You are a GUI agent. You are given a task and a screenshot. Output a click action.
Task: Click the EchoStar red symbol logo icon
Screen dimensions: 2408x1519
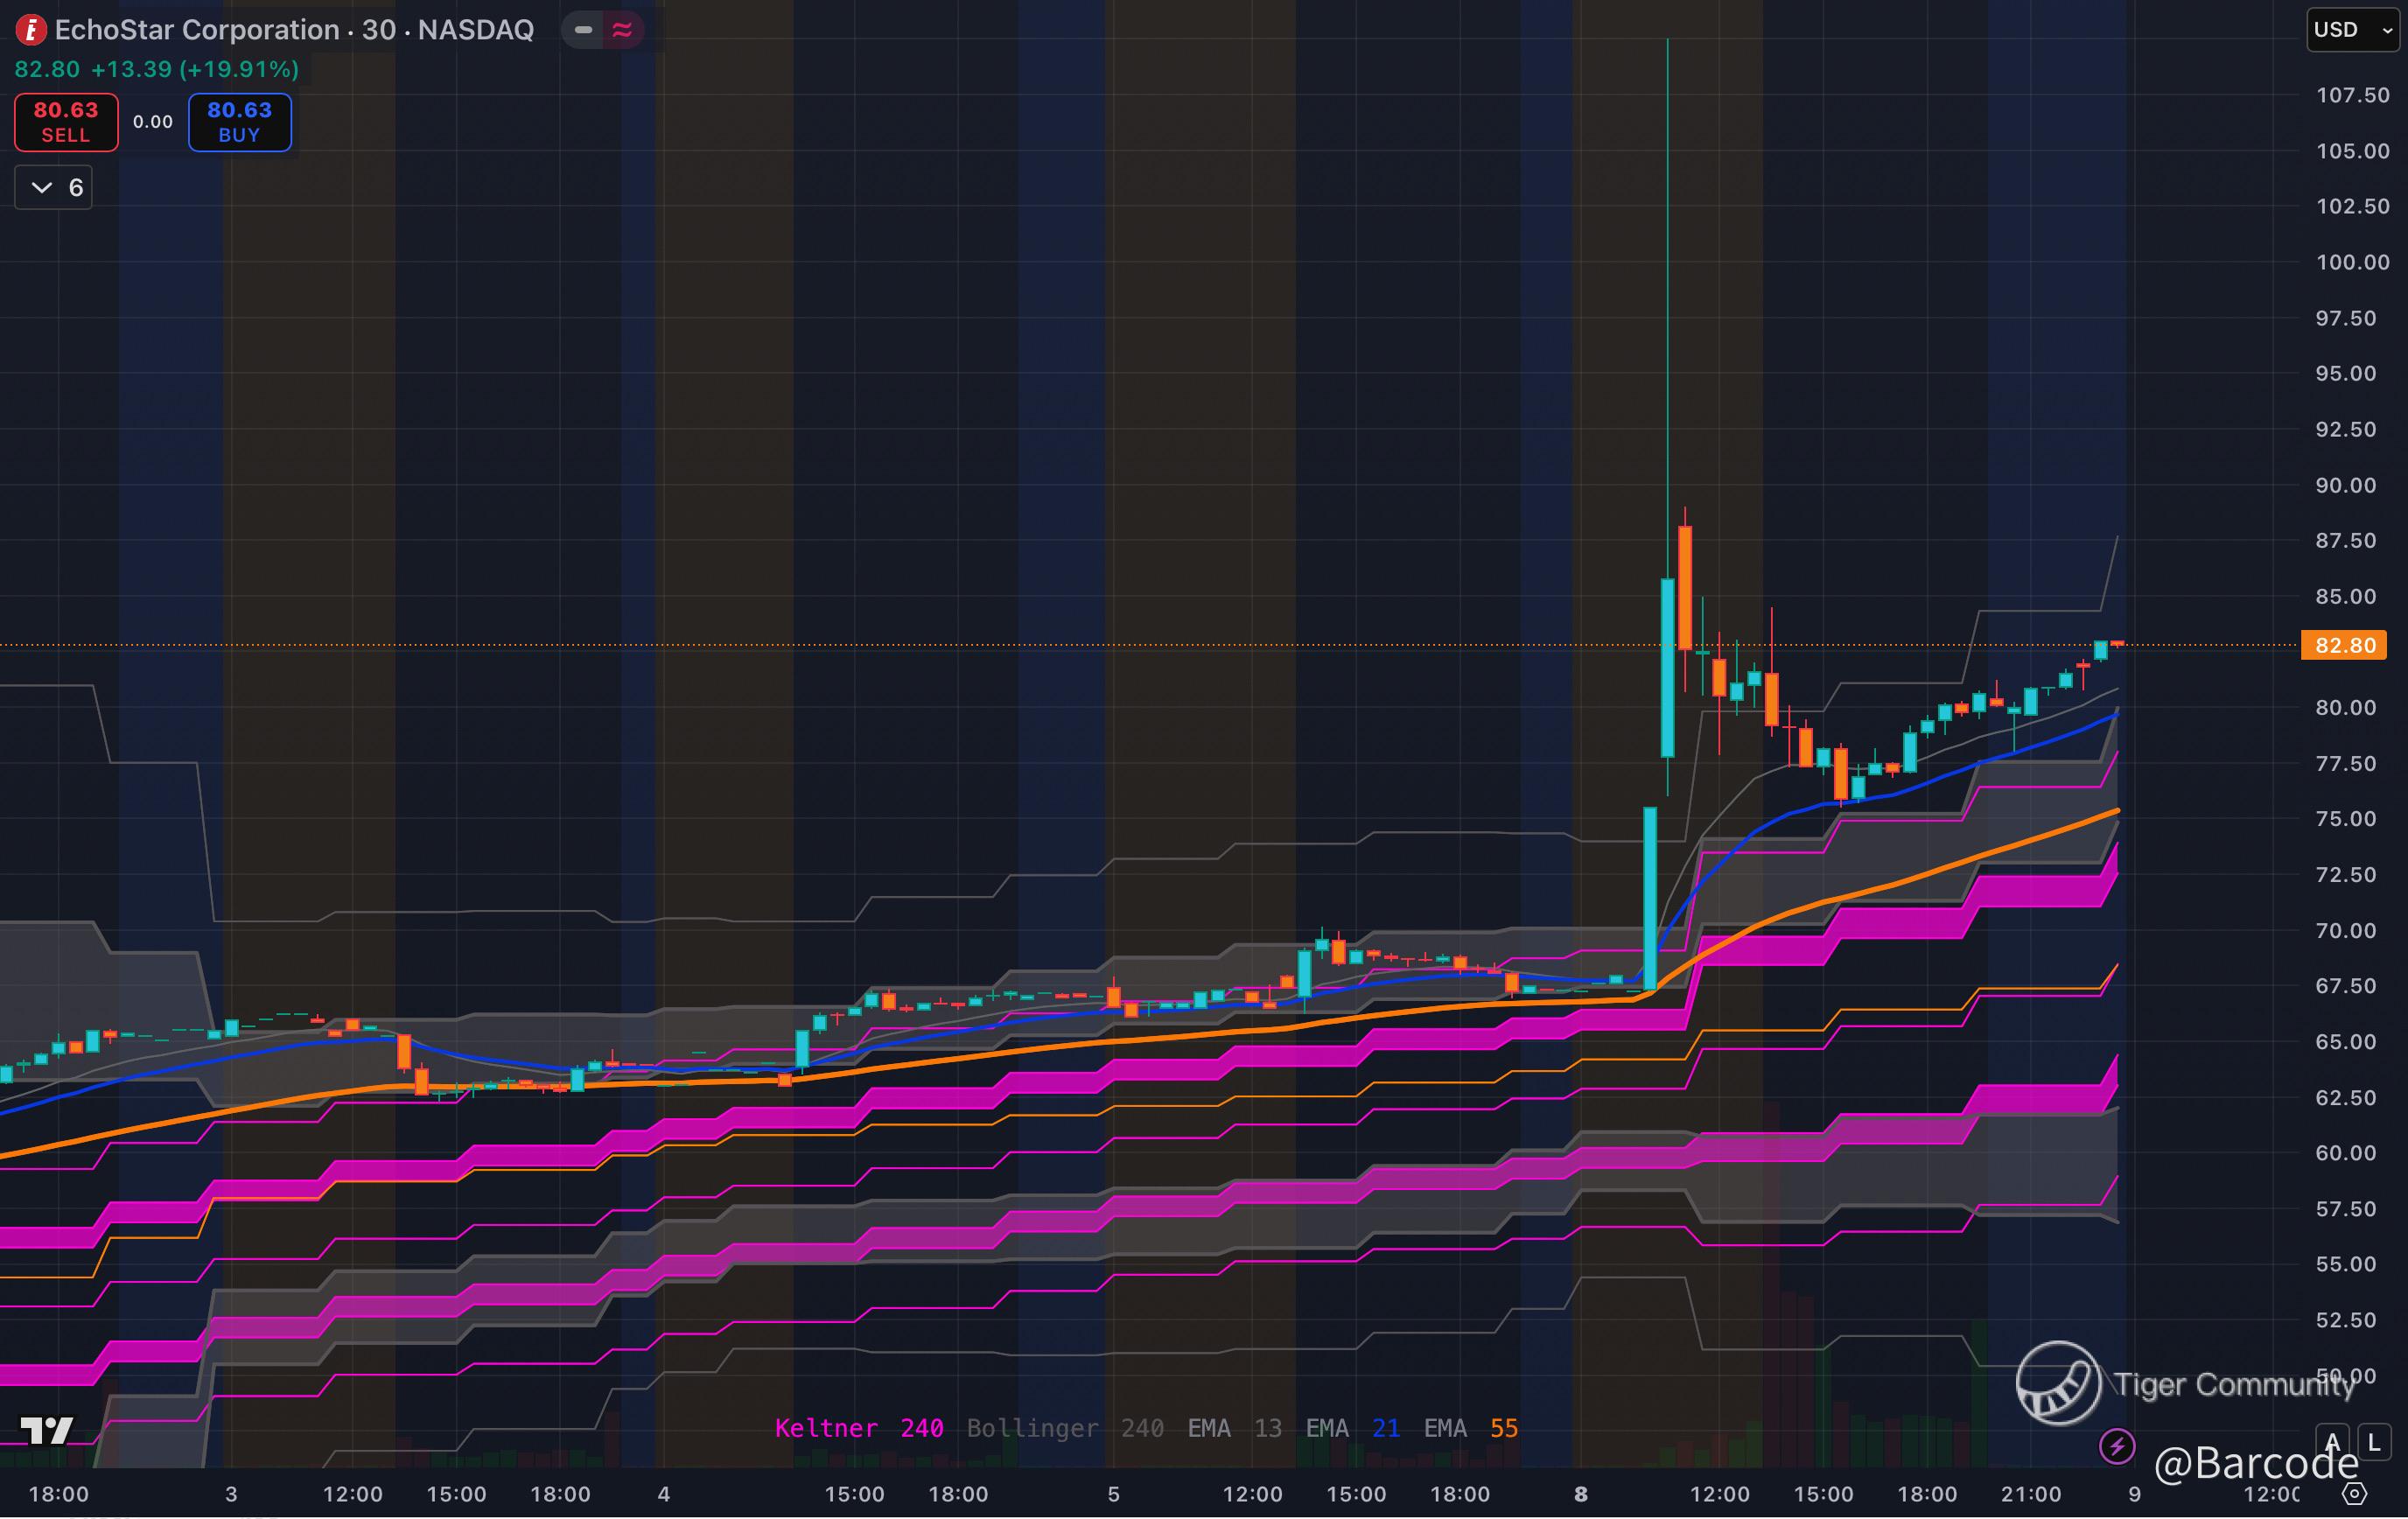(31, 30)
